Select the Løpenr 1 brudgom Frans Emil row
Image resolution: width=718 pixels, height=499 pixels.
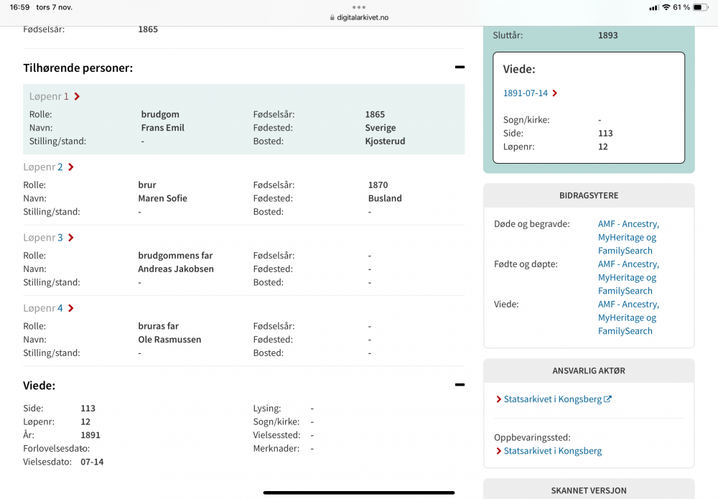click(x=243, y=127)
